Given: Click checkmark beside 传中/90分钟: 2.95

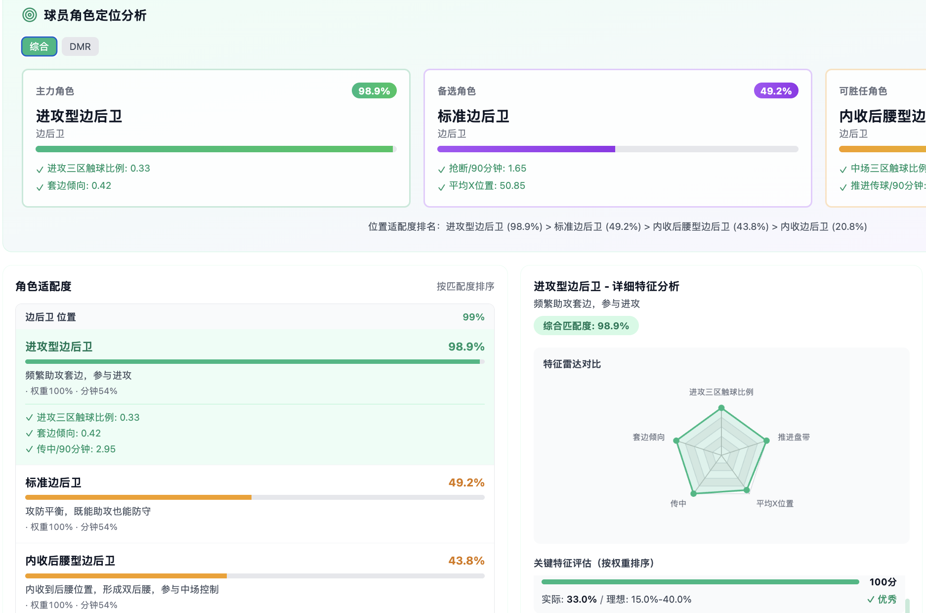Looking at the screenshot, I should (x=30, y=449).
